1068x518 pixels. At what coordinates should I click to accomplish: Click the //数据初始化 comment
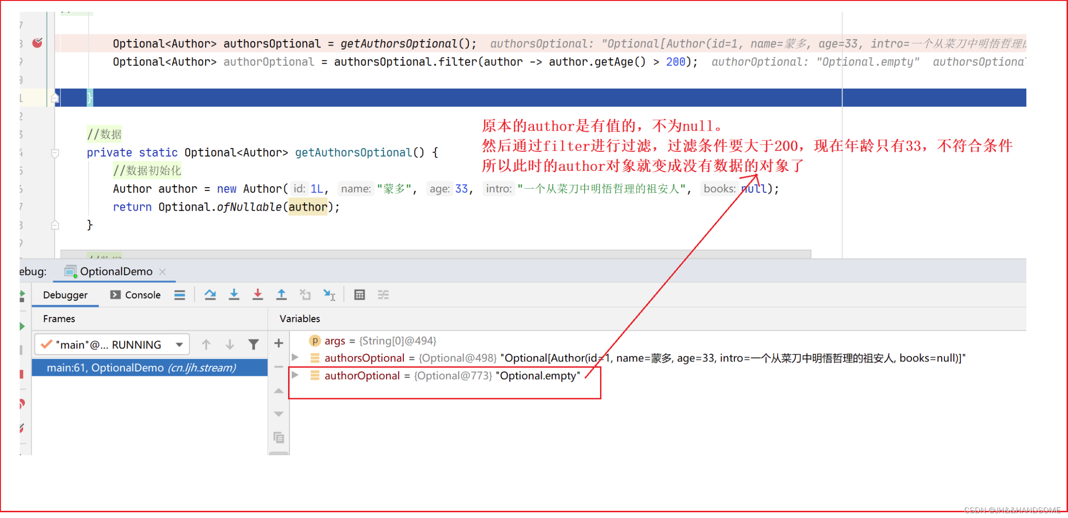[147, 171]
